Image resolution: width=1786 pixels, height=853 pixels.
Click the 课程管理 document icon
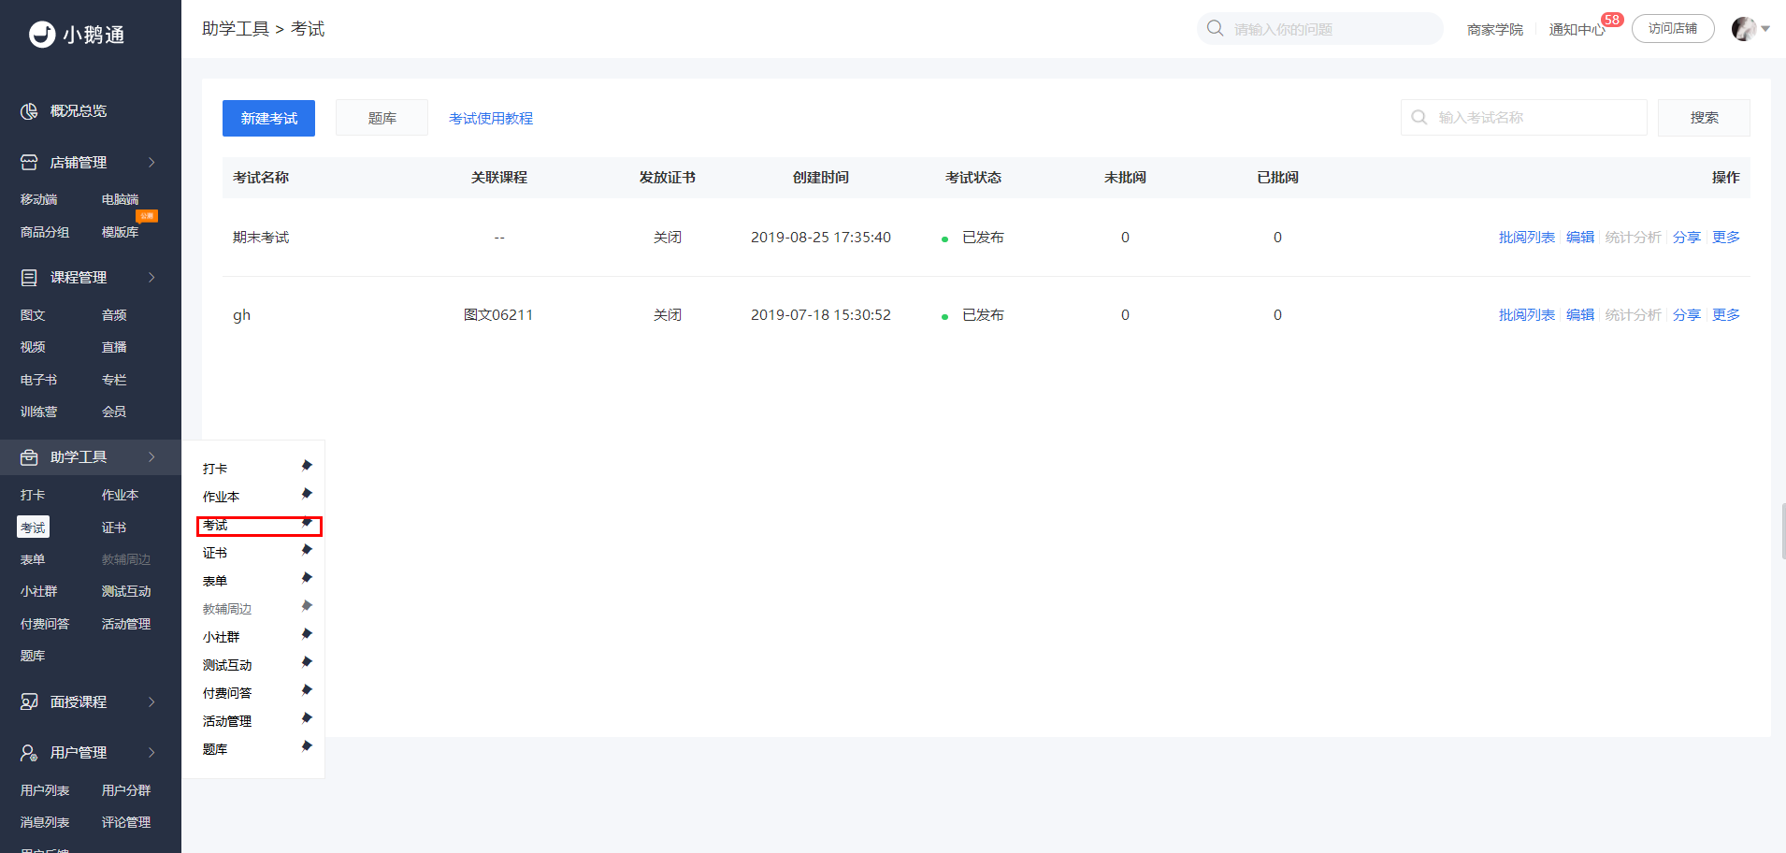[29, 278]
